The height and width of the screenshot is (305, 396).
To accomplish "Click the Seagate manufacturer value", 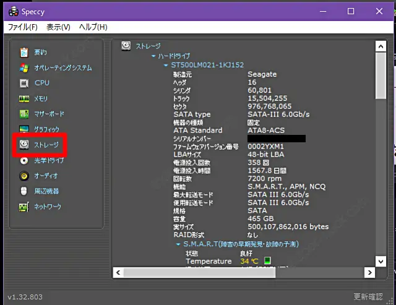I will pos(262,74).
